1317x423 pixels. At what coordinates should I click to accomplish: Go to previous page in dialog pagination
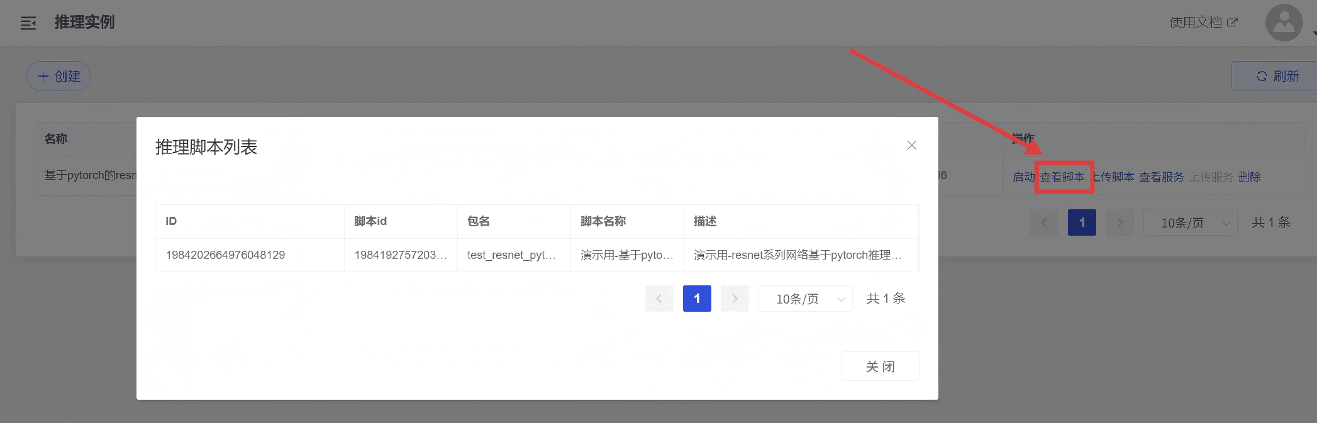coord(659,299)
